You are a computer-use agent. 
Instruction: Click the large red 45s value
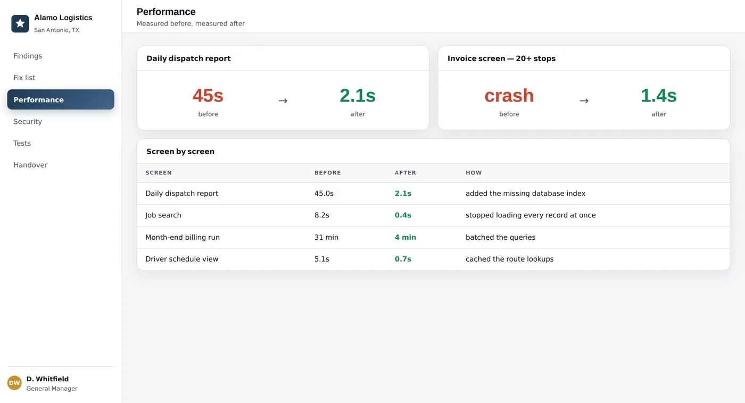point(208,96)
